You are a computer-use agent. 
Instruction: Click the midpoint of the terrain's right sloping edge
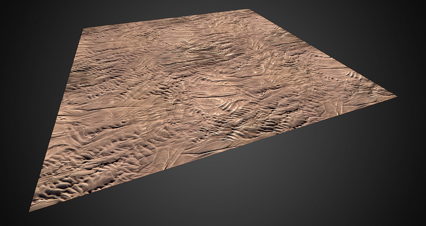click(323, 52)
